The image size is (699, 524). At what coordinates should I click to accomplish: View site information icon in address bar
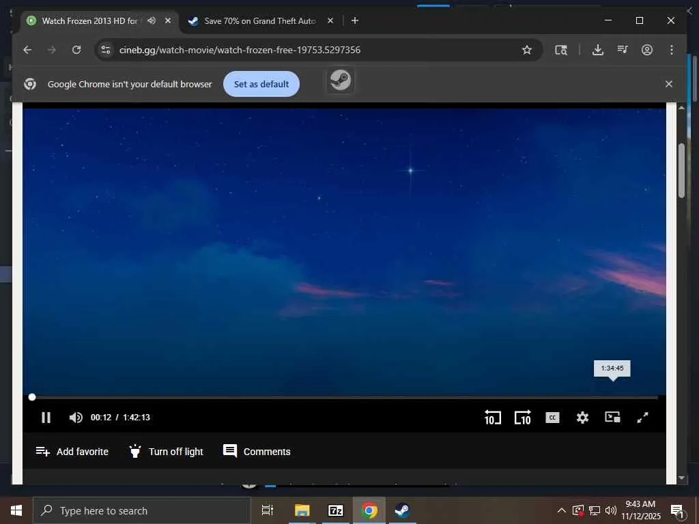(106, 50)
